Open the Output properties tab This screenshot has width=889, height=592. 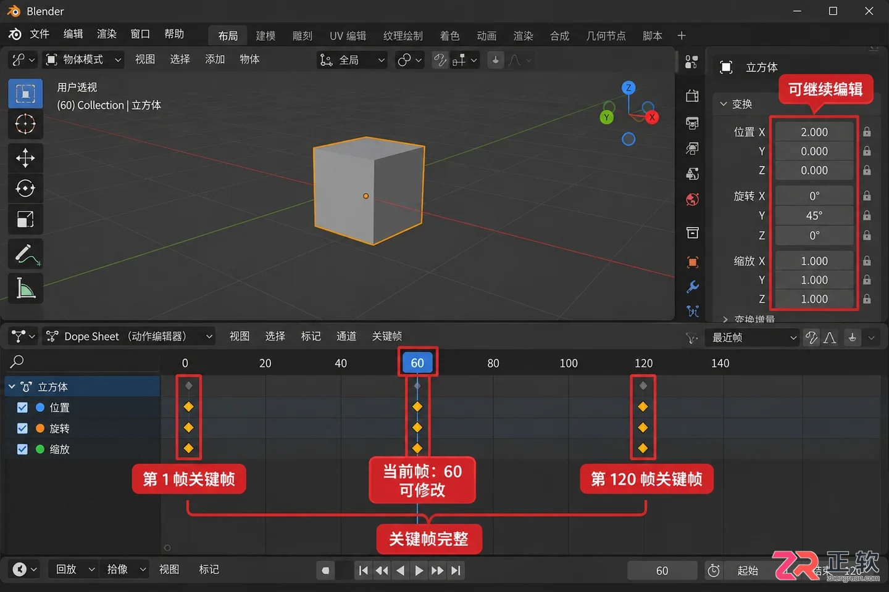click(692, 123)
